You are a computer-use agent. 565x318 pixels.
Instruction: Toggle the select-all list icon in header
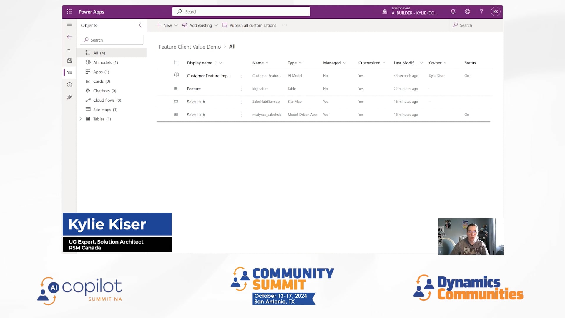(176, 63)
